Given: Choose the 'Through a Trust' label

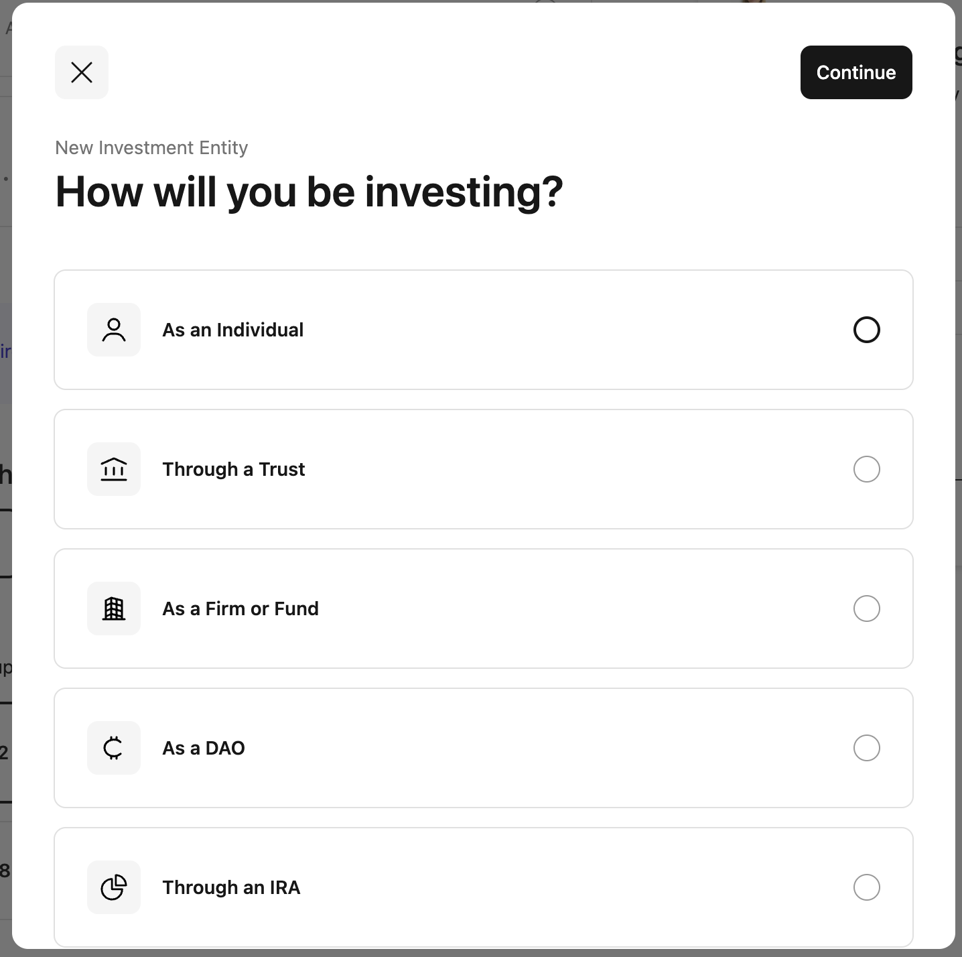Looking at the screenshot, I should click(234, 469).
